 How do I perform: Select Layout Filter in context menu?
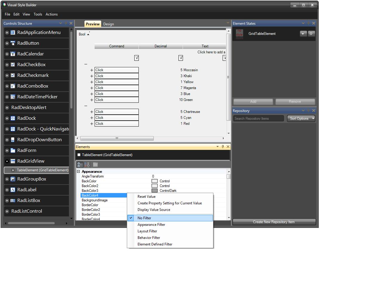(x=170, y=231)
